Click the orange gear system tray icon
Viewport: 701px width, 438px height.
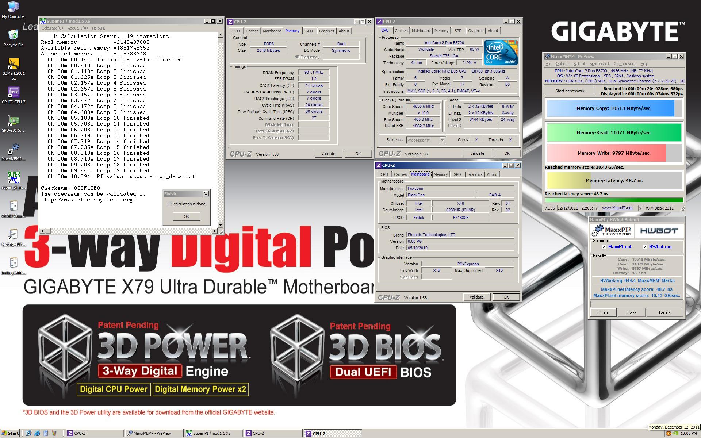click(x=669, y=433)
